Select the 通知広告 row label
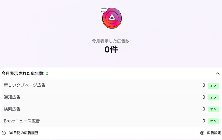 coord(12,97)
